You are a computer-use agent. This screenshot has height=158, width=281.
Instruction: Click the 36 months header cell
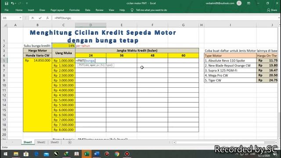coord(122,56)
